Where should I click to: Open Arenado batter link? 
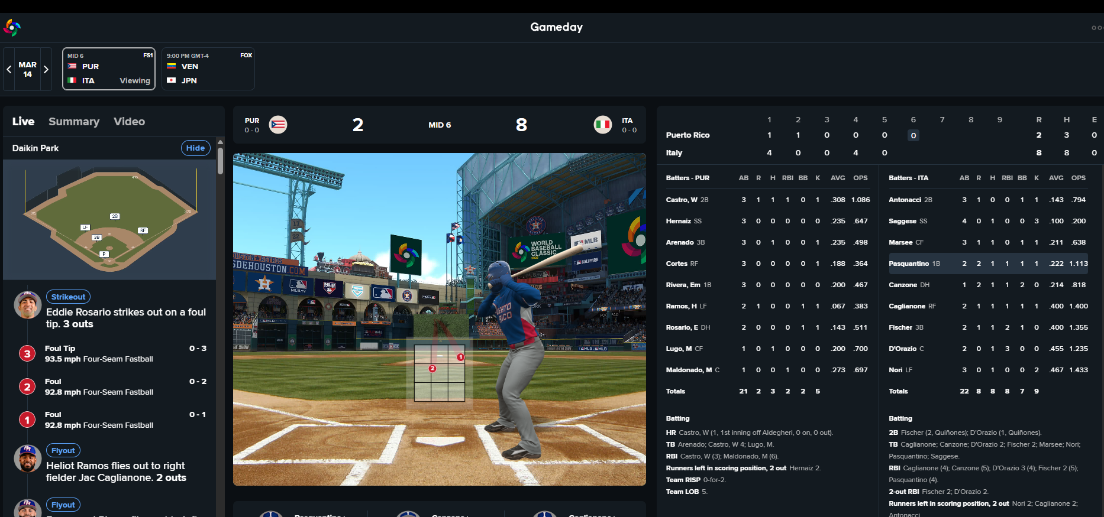click(680, 242)
